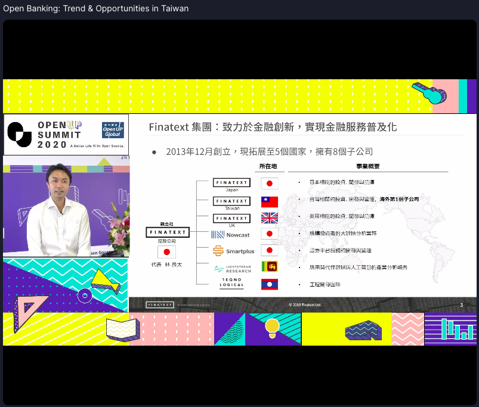Select the Lightstream Research logo

[232, 268]
